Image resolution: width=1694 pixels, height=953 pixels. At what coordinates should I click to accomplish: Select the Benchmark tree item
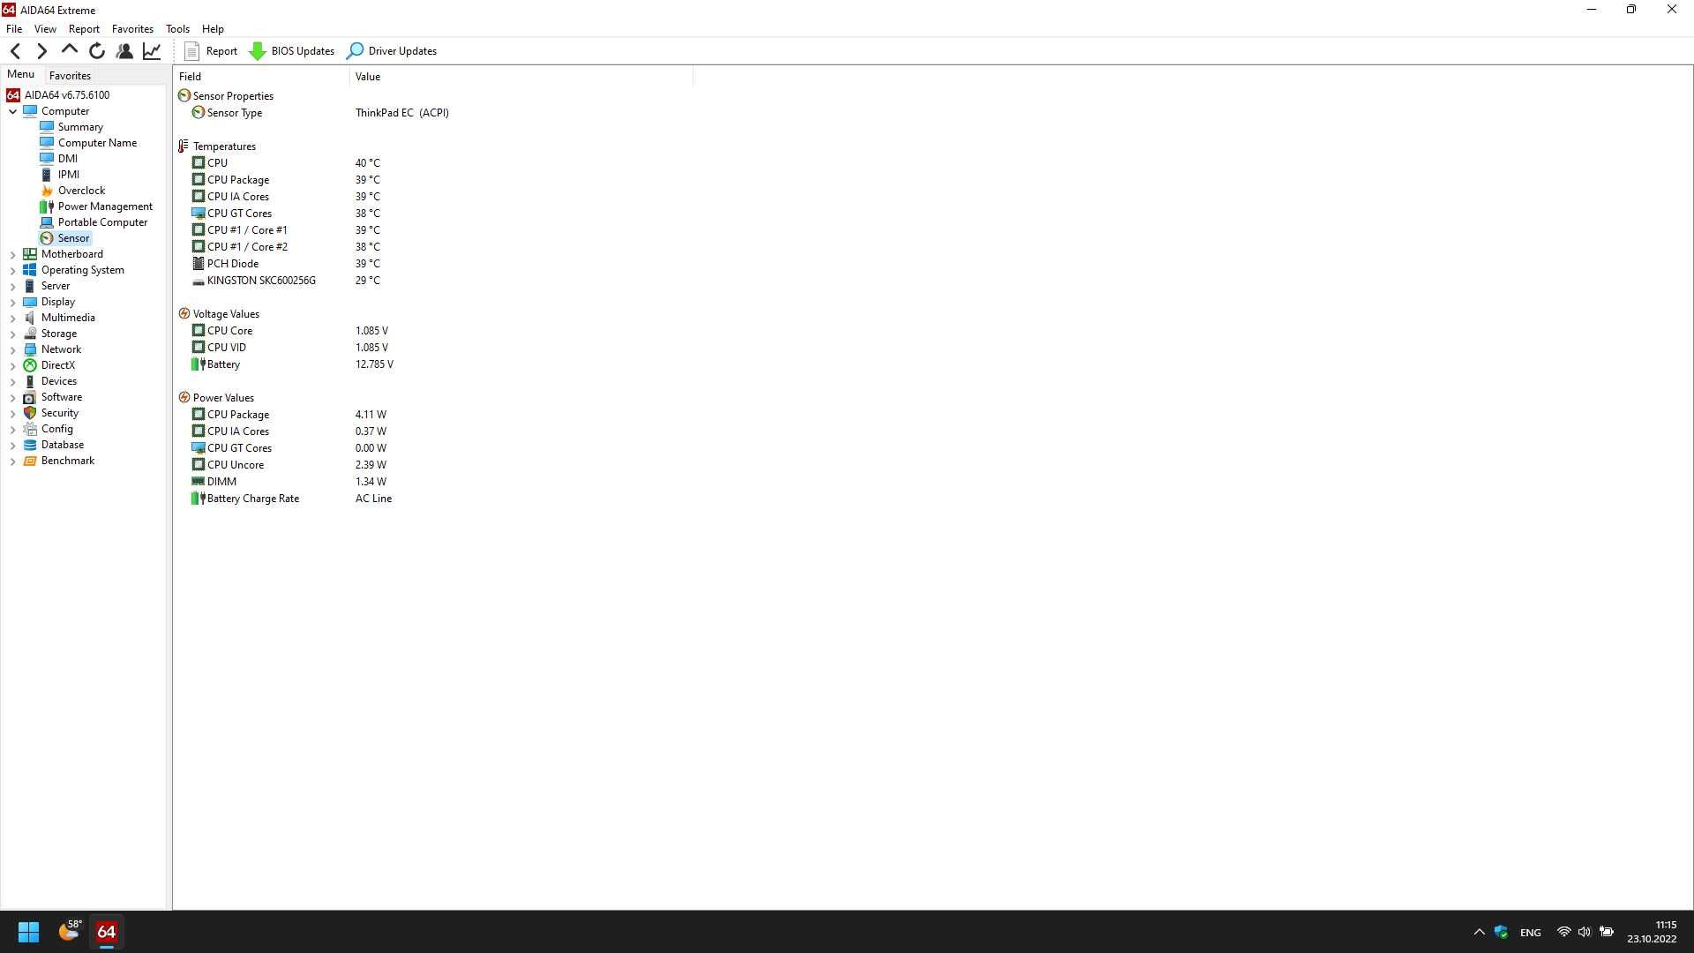click(67, 460)
